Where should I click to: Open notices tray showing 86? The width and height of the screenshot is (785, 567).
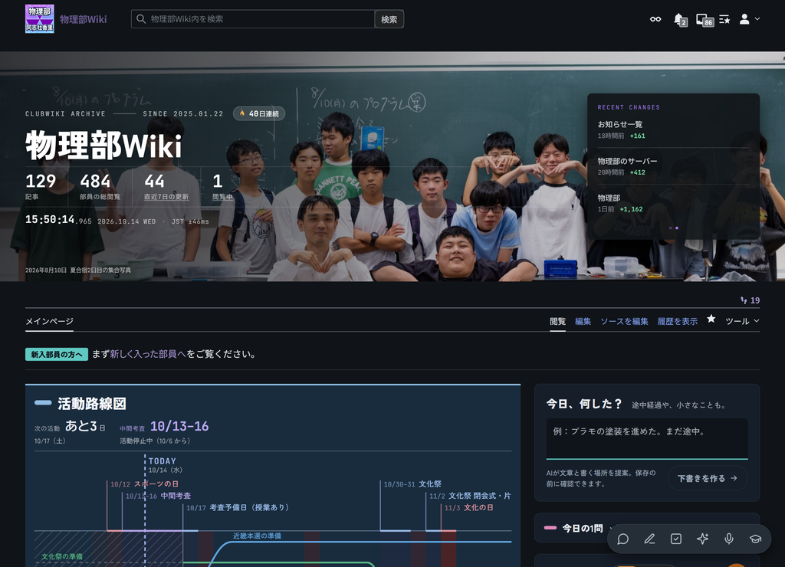click(x=705, y=19)
